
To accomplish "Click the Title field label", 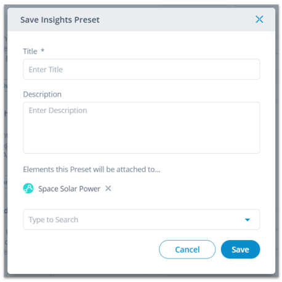I will [x=30, y=51].
